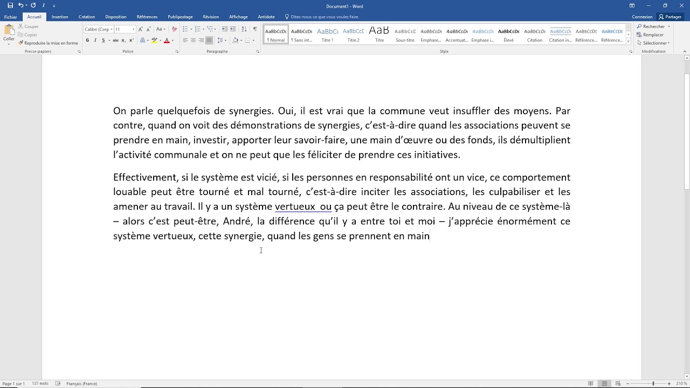Click the '137 mots' word count
The image size is (690, 388).
tap(40, 384)
